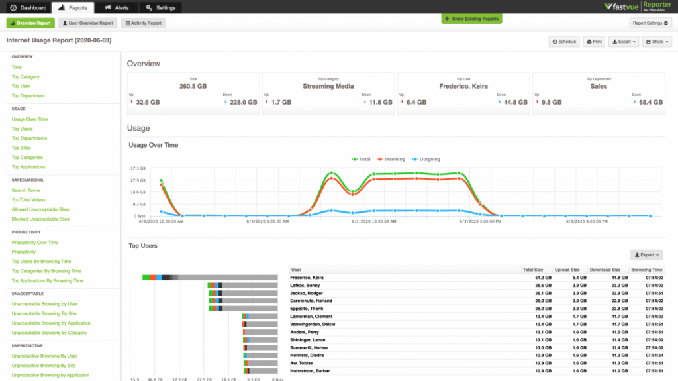The width and height of the screenshot is (678, 381).
Task: Open the Dashboard tab
Action: 28,8
